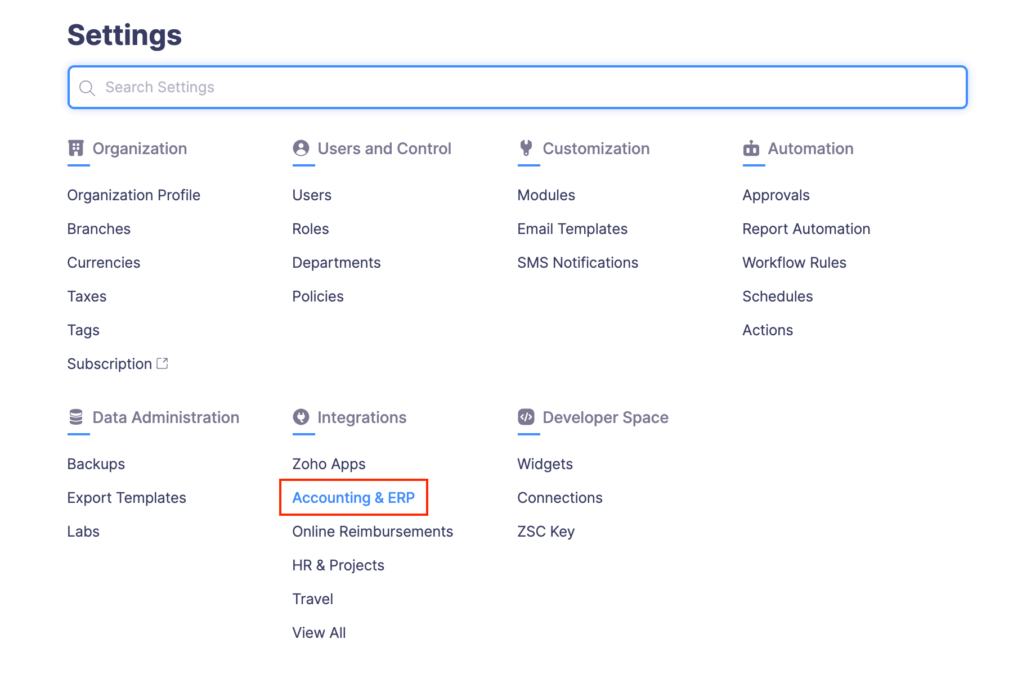Open the Accounting & ERP integration

(x=353, y=497)
